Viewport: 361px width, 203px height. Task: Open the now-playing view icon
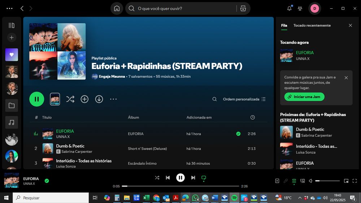pos(277,181)
